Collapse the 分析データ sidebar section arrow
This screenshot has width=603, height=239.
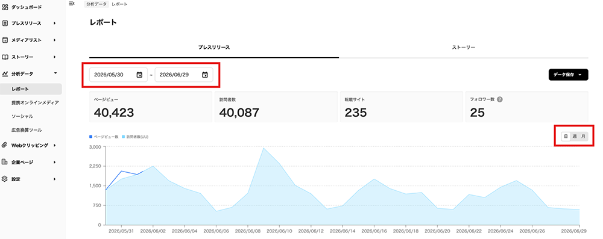(x=55, y=73)
